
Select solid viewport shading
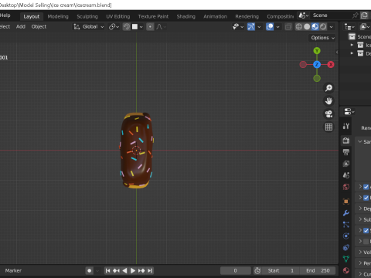pyautogui.click(x=307, y=27)
